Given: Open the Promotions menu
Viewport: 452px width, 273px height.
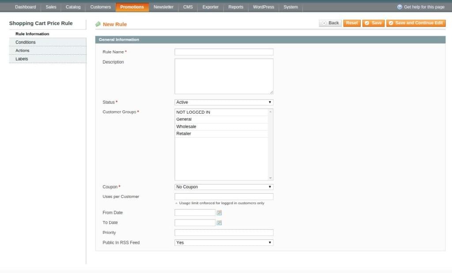Looking at the screenshot, I should coord(132,7).
